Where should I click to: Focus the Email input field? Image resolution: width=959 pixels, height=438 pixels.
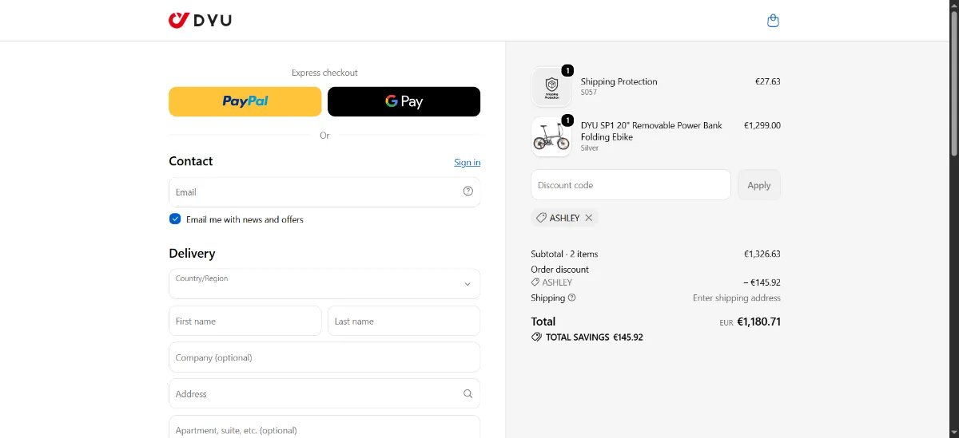[324, 192]
